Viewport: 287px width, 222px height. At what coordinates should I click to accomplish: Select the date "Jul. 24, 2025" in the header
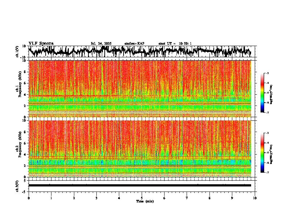coord(101,44)
